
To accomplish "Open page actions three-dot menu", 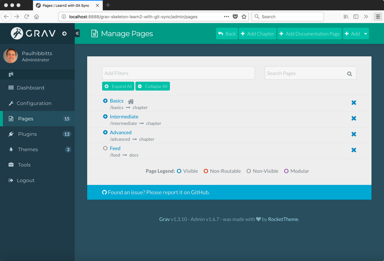I will tap(227, 16).
